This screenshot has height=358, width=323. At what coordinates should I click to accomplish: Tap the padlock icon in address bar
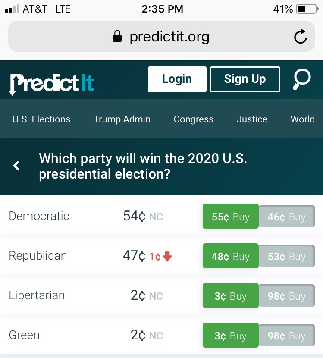point(117,36)
